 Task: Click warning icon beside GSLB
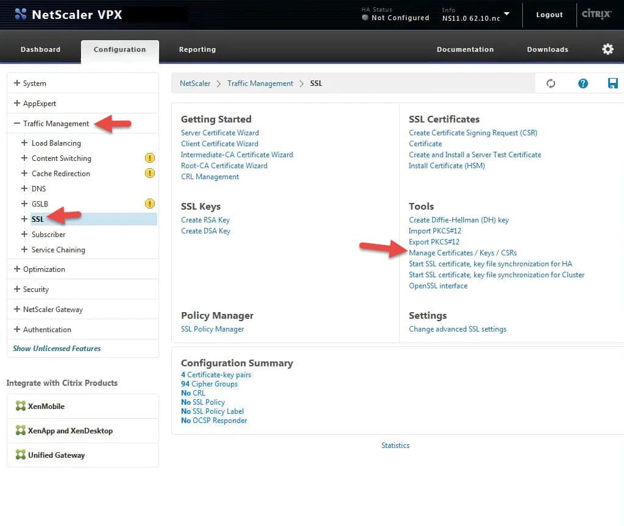pyautogui.click(x=150, y=204)
